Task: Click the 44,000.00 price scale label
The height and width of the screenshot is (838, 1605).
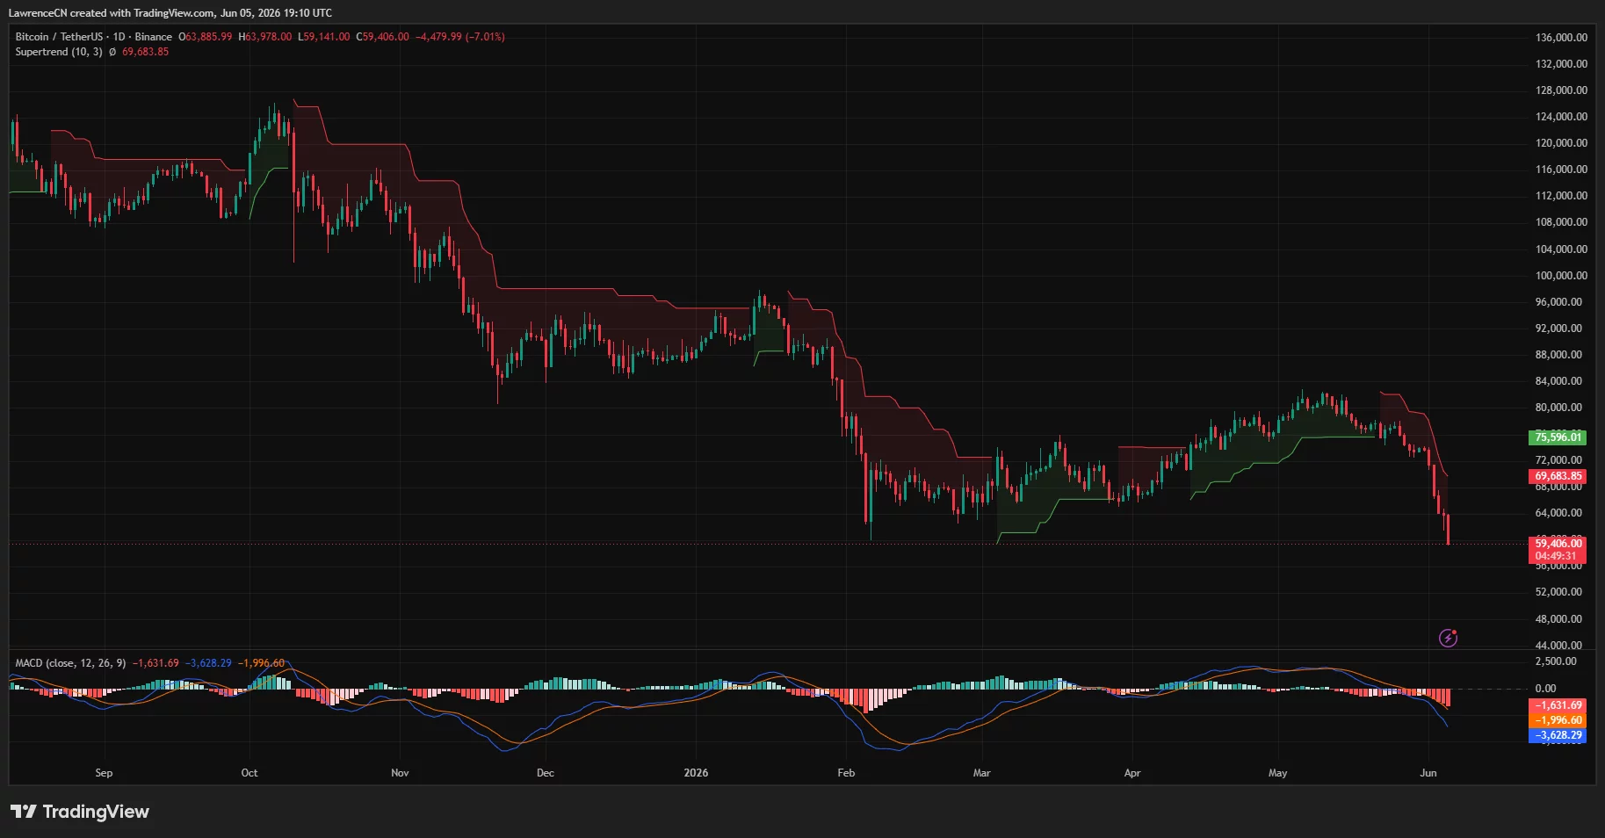Action: [1558, 646]
